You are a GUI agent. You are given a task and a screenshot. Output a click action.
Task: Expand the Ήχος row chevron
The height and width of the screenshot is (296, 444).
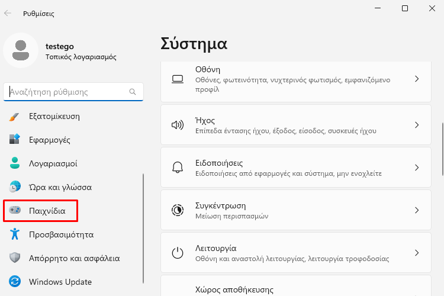click(x=417, y=125)
